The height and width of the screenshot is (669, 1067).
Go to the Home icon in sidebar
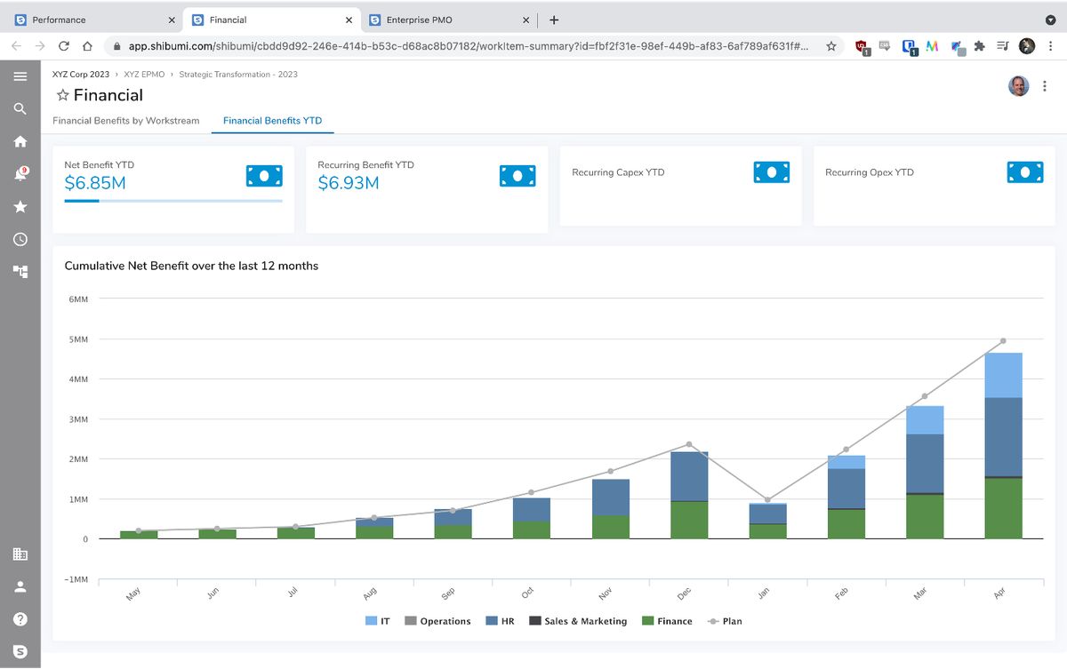(20, 141)
